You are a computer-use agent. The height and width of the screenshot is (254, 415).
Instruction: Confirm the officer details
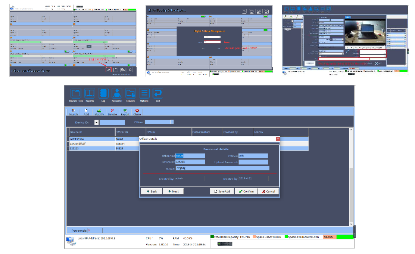pyautogui.click(x=246, y=191)
